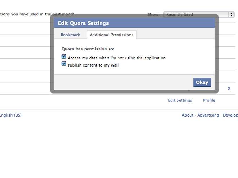Uncheck Access my data when not using application
Image resolution: width=238 pixels, height=178 pixels.
64,57
